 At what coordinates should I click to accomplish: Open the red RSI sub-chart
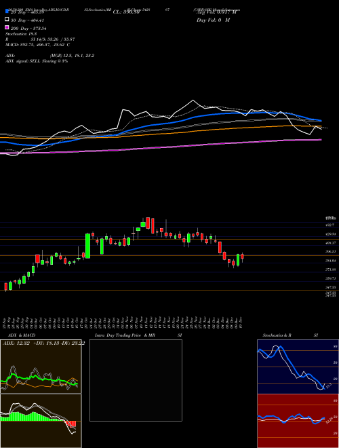point(298,421)
